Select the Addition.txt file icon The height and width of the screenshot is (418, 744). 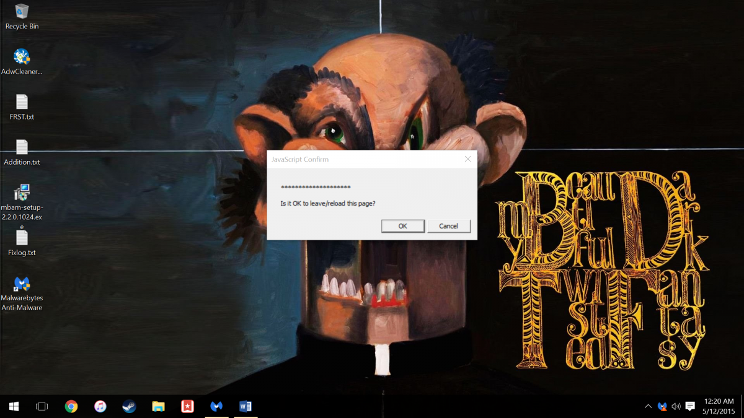pyautogui.click(x=22, y=152)
